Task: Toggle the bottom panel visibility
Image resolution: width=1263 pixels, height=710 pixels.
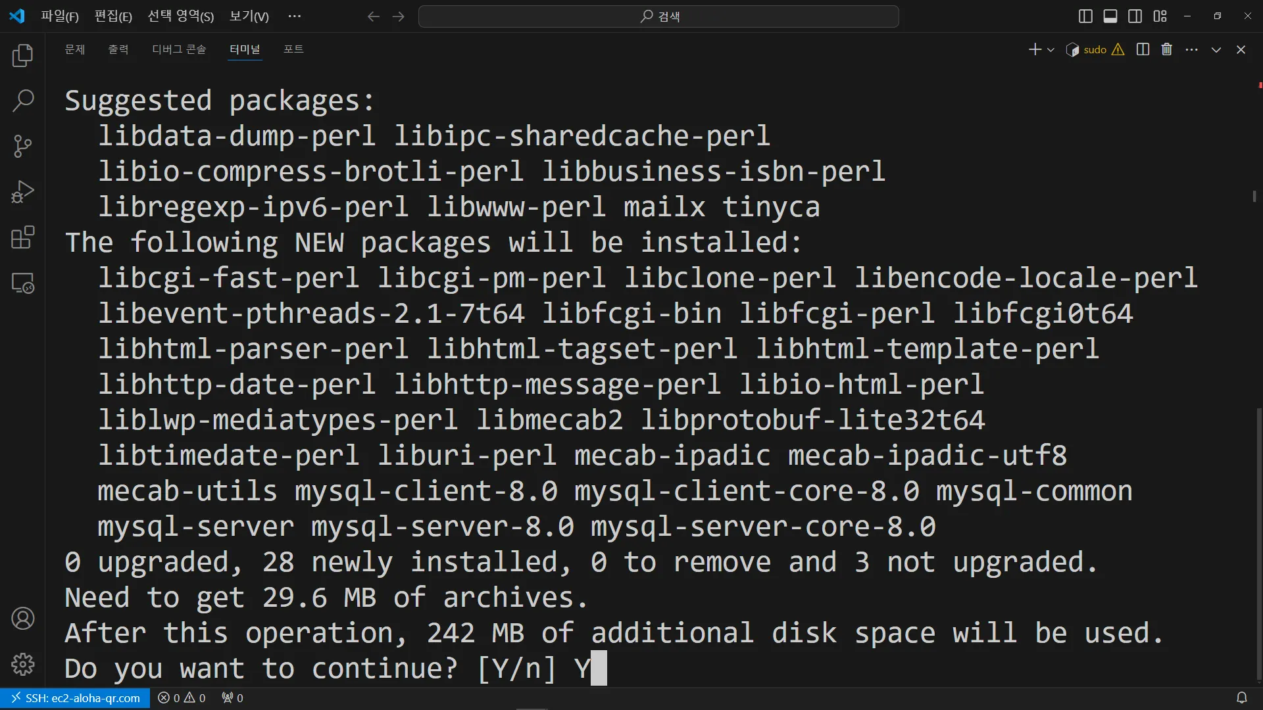Action: 1110,16
